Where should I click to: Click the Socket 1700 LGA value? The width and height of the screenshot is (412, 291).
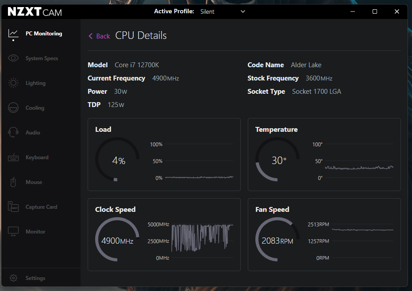(316, 92)
